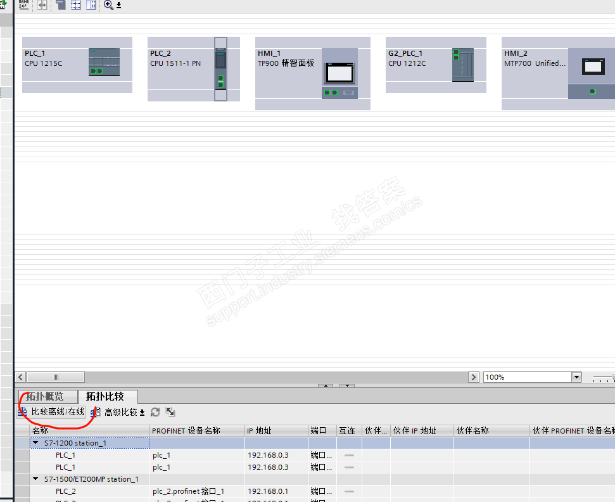Click the 端口 column header
The height and width of the screenshot is (502, 615).
322,430
